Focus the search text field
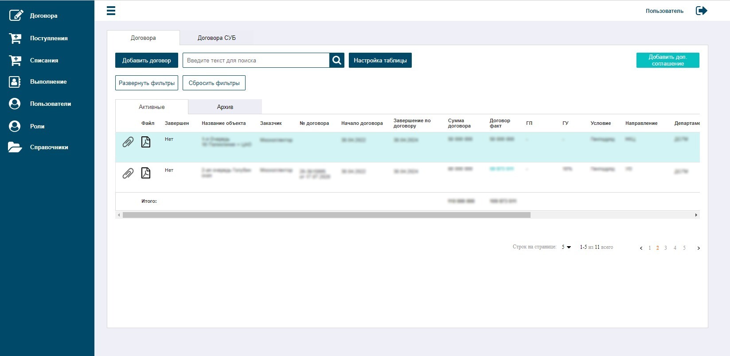730x356 pixels. point(256,60)
